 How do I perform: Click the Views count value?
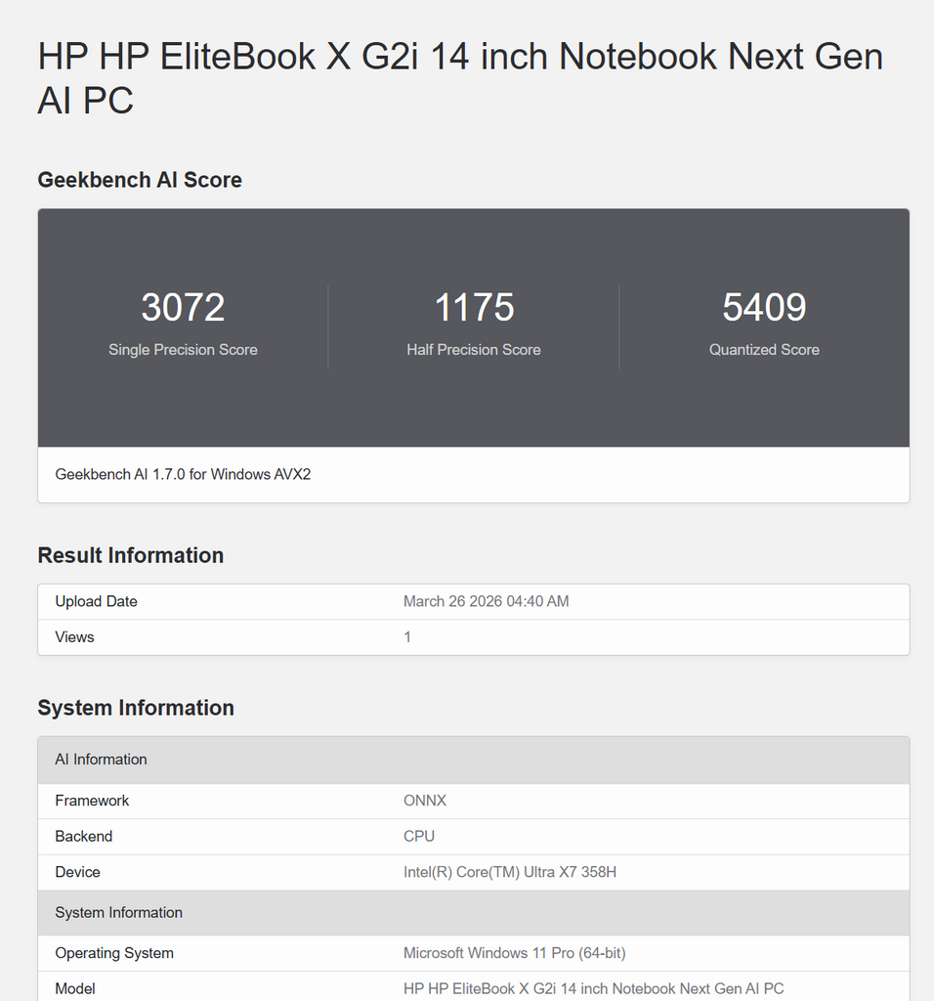[407, 637]
